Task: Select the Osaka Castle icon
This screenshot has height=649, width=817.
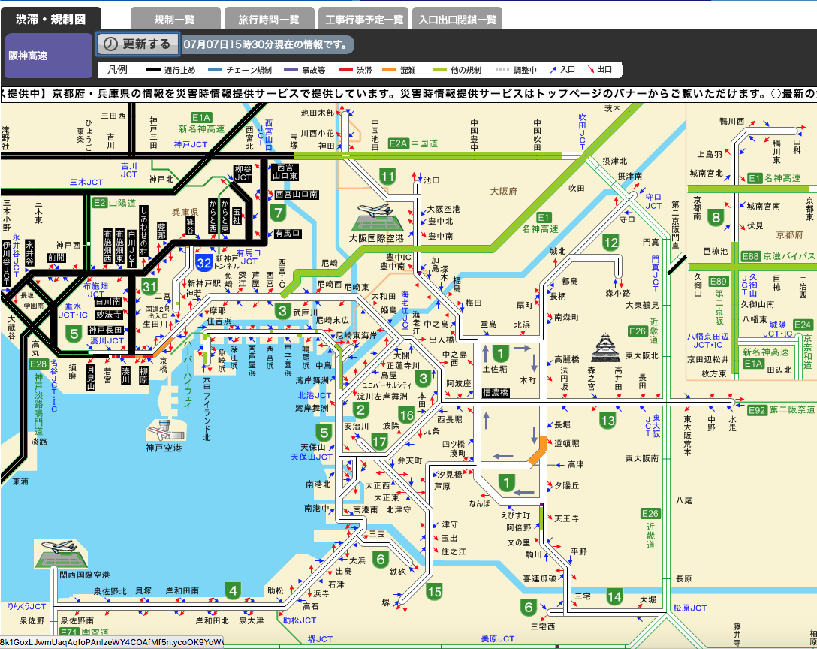Action: [606, 349]
